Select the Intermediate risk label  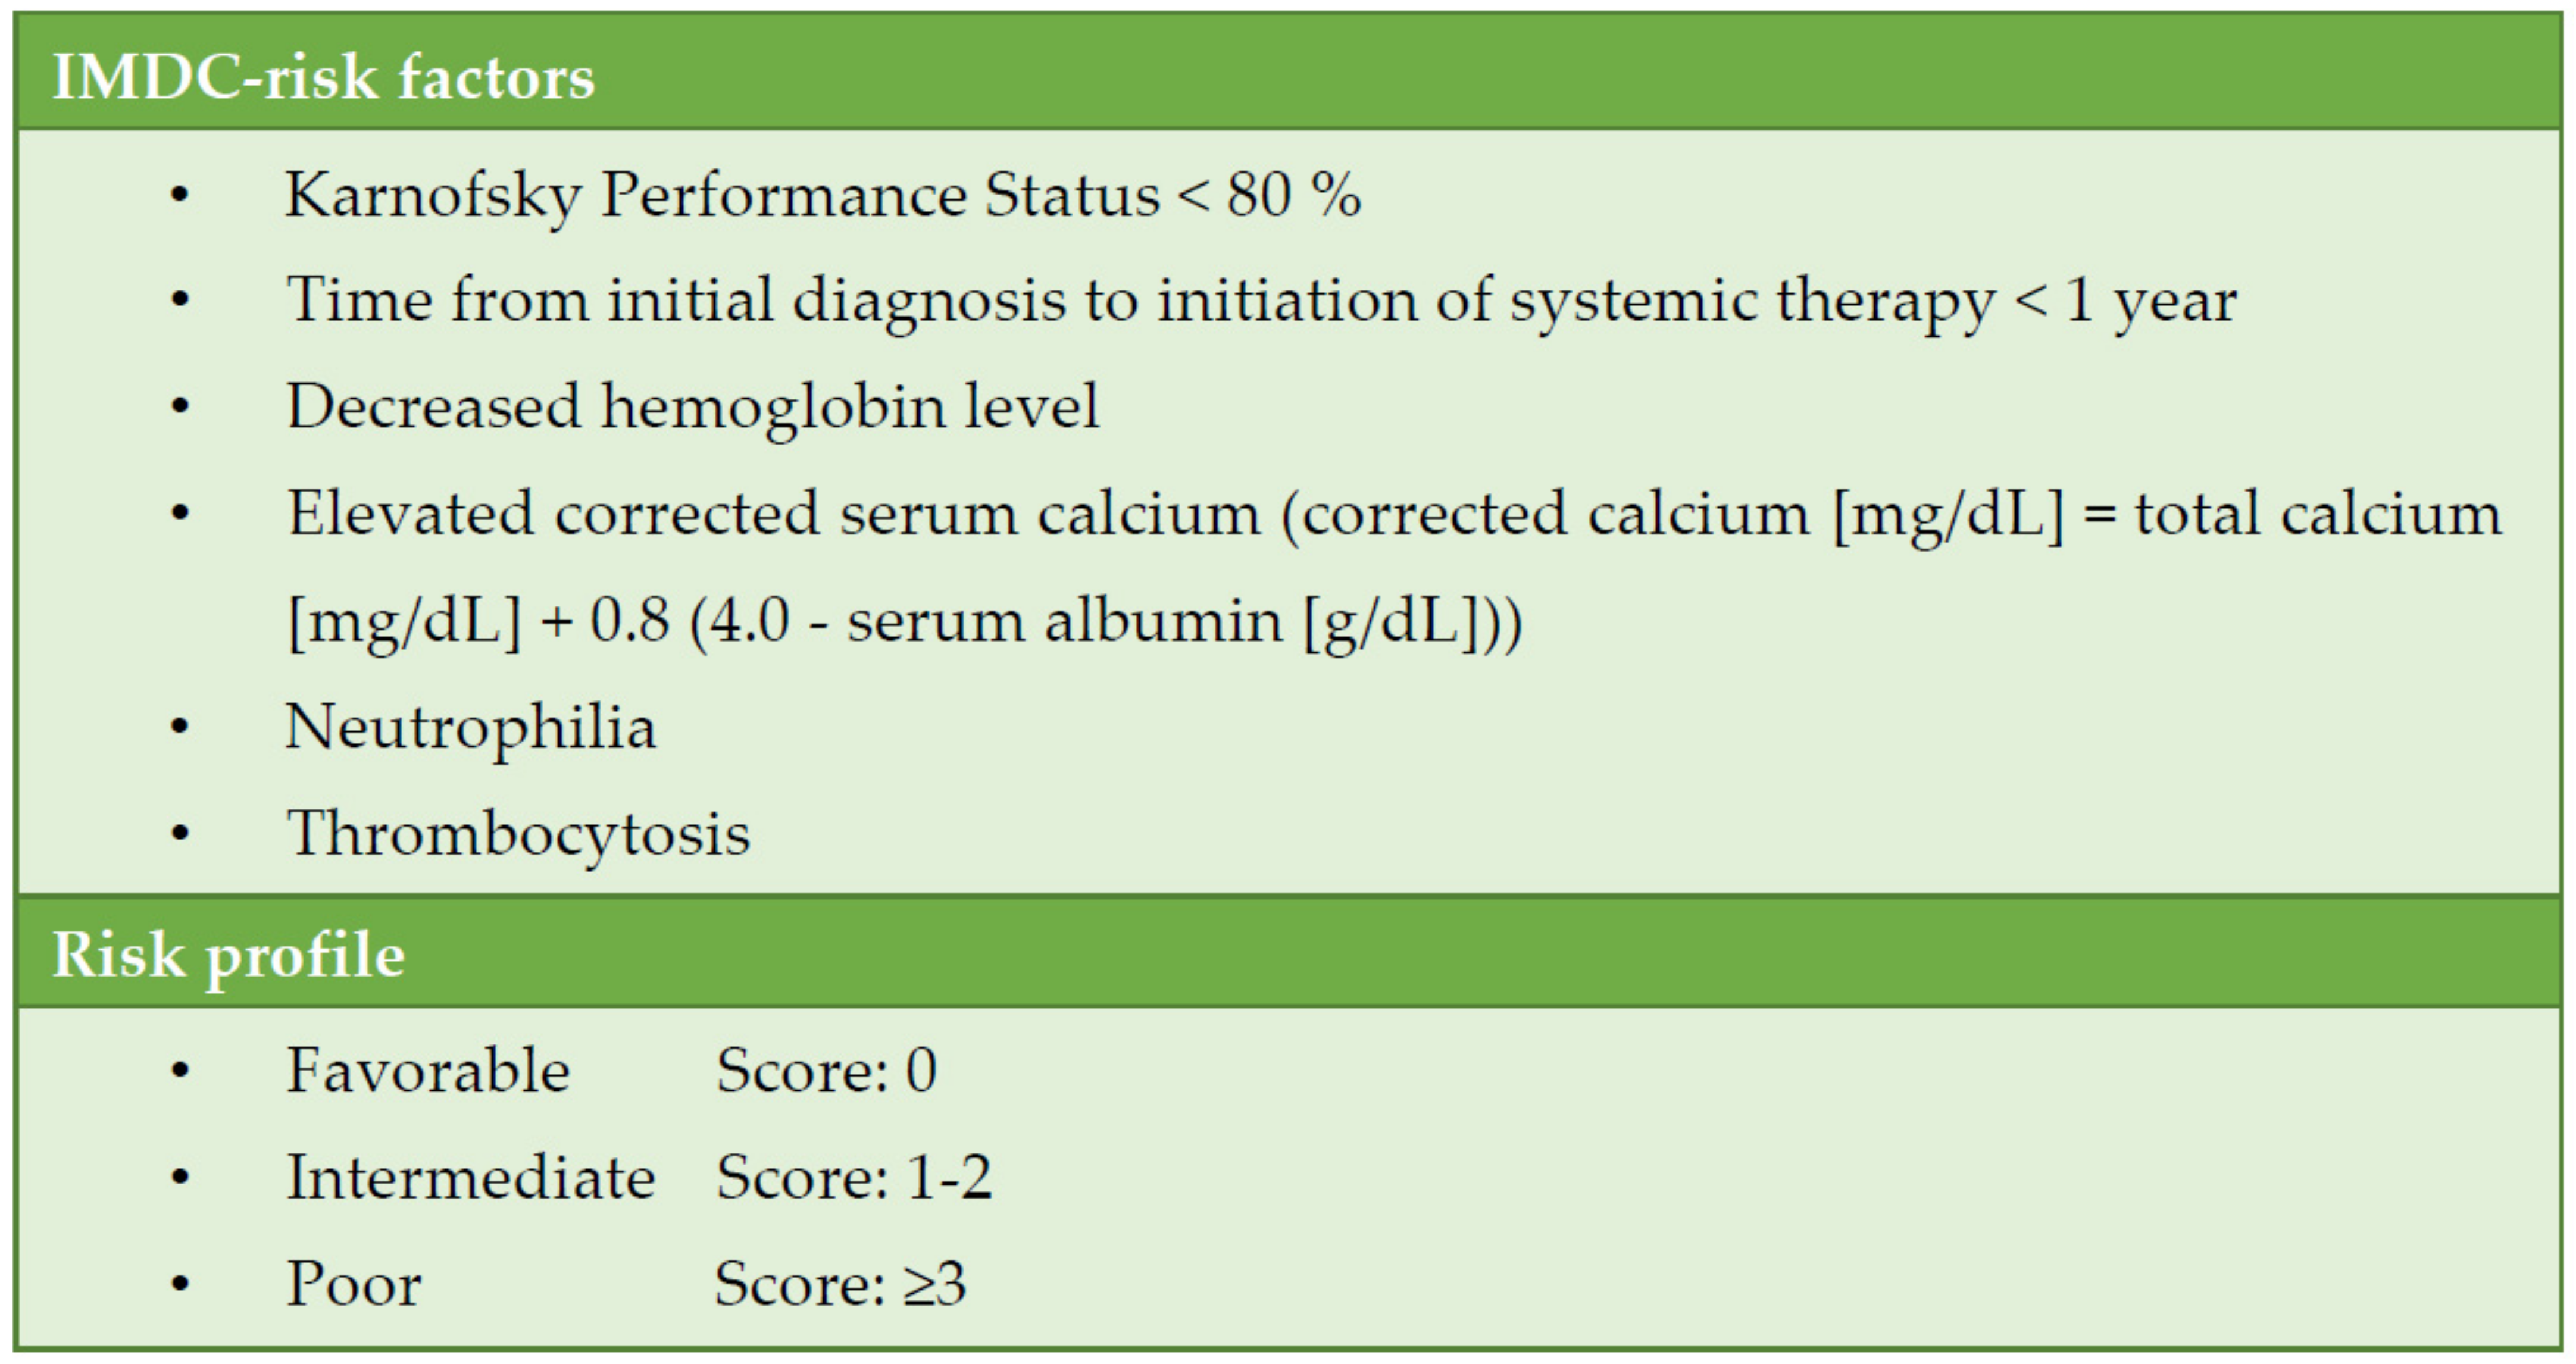click(x=471, y=1177)
